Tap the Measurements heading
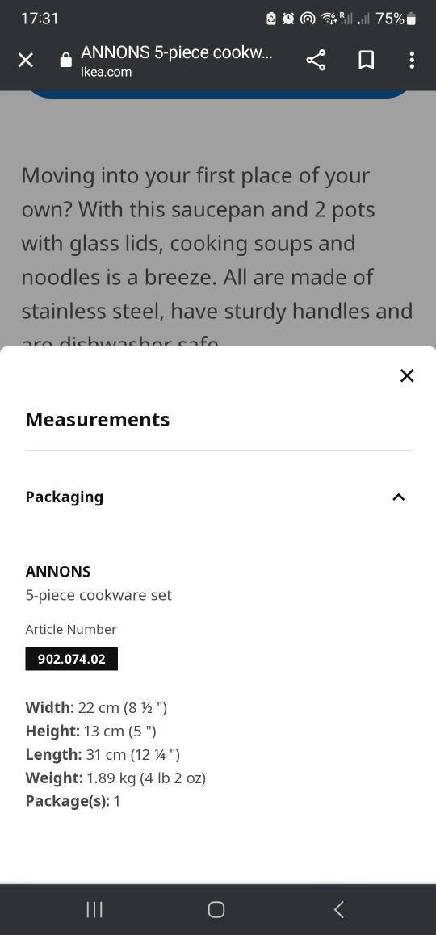This screenshot has width=436, height=935. (98, 420)
